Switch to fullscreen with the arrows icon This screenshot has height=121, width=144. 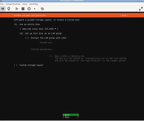[x=141, y=9]
